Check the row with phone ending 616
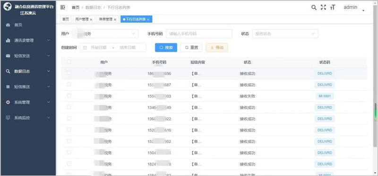The height and width of the screenshot is (176, 378). [69, 130]
